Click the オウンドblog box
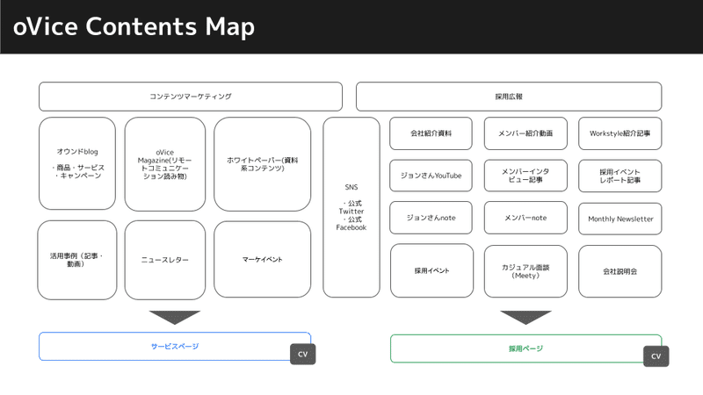 point(77,163)
